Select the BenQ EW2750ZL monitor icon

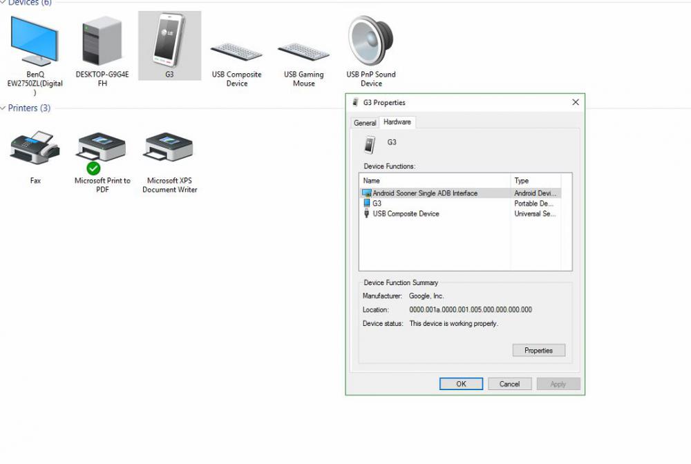click(x=35, y=43)
